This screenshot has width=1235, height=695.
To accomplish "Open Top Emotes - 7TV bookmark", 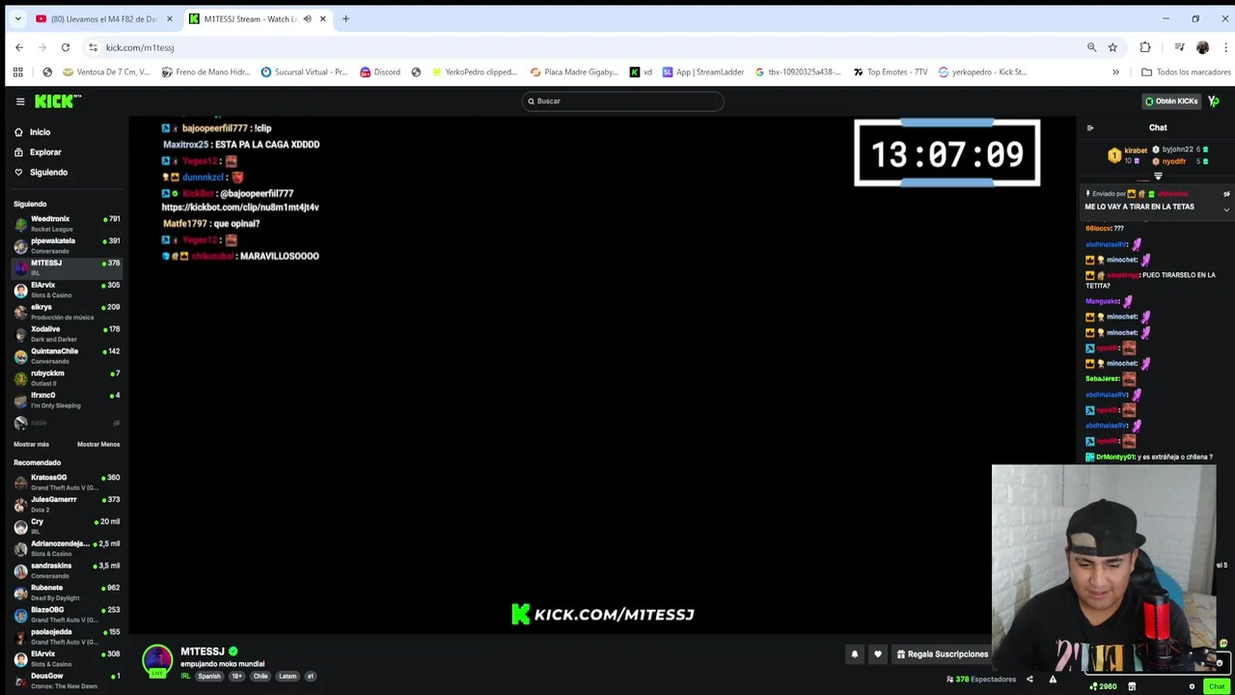I will pos(889,72).
